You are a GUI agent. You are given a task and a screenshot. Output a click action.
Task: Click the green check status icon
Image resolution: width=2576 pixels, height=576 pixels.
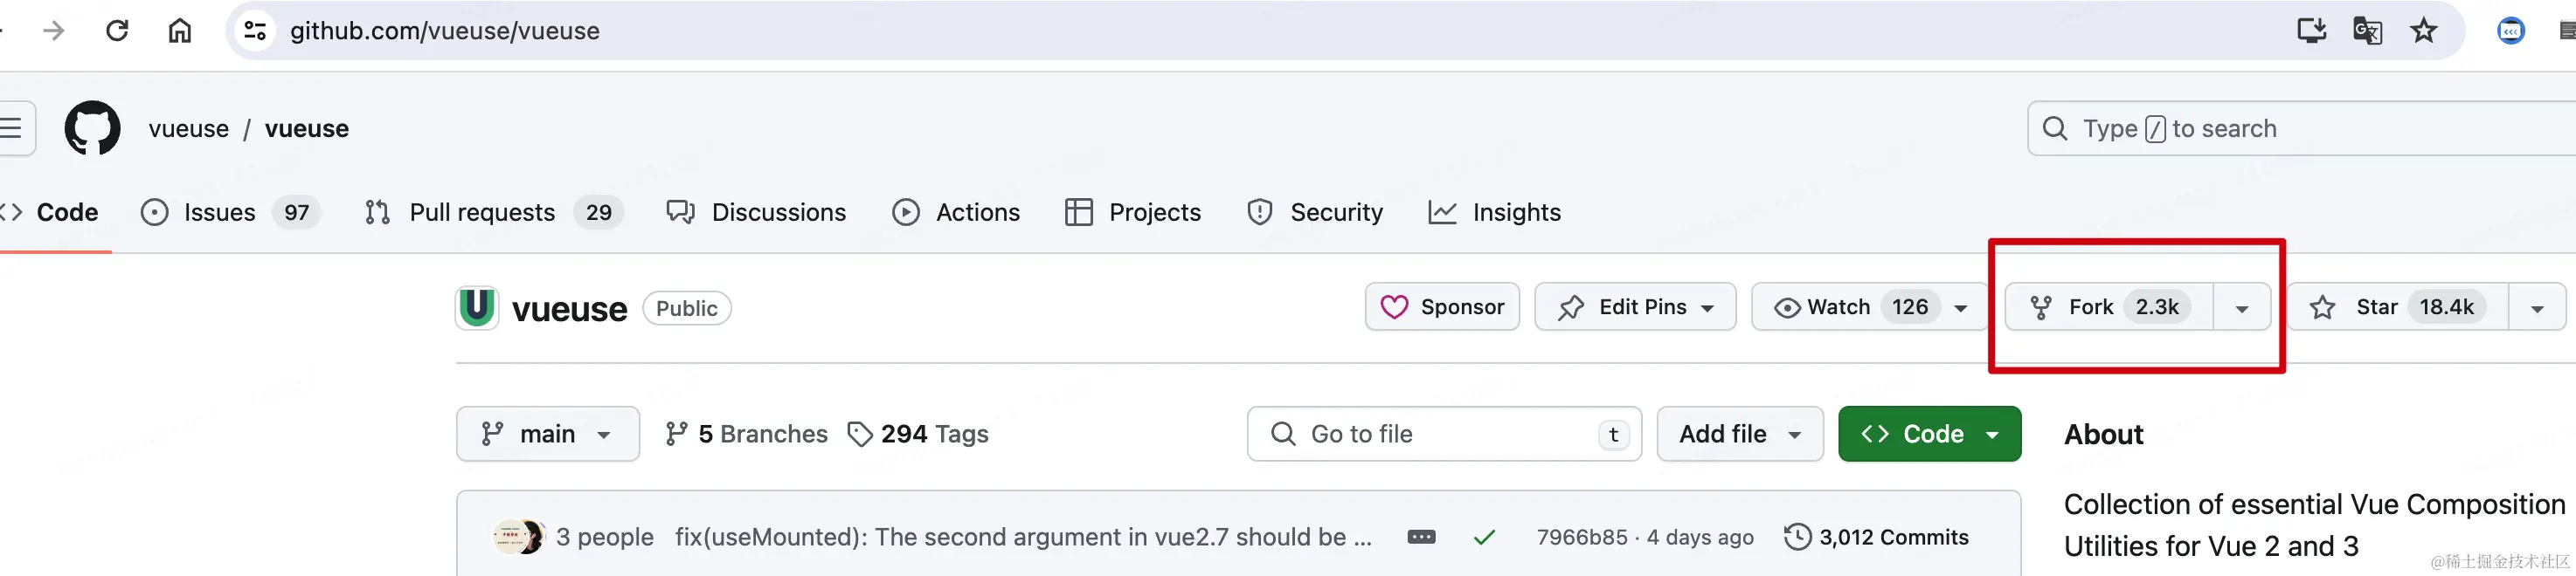pyautogui.click(x=1484, y=537)
